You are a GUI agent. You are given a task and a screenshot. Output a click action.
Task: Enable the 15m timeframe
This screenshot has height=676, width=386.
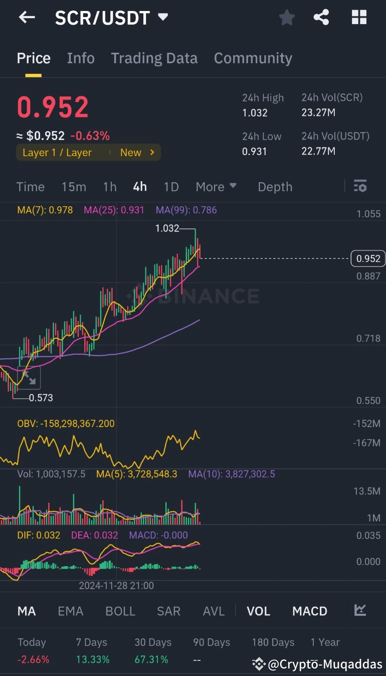point(74,186)
